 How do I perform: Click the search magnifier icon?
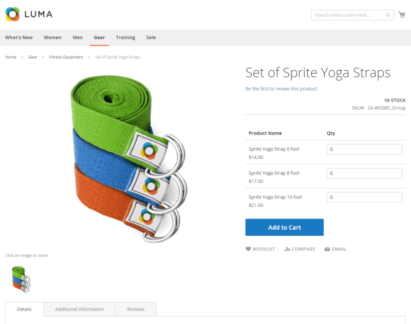point(388,15)
